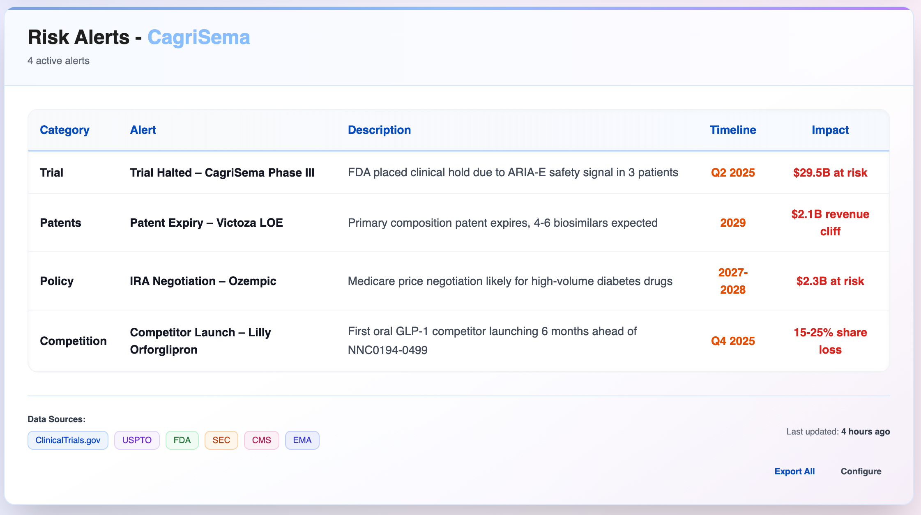Image resolution: width=921 pixels, height=515 pixels.
Task: Open the IRA Negotiation Ozempic alert
Action: tap(203, 281)
